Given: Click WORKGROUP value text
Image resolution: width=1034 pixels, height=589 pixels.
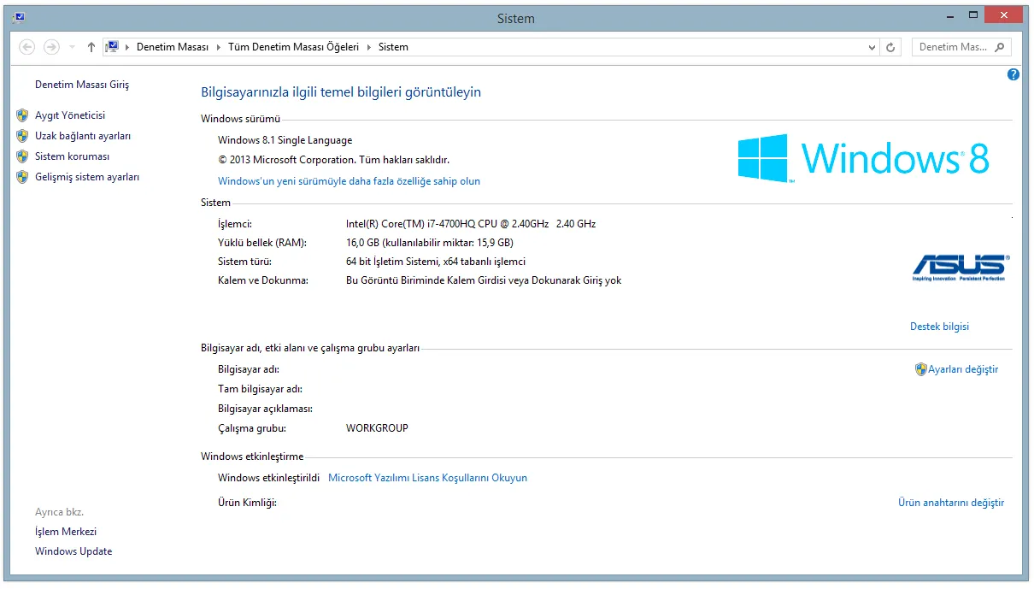Looking at the screenshot, I should tap(377, 428).
